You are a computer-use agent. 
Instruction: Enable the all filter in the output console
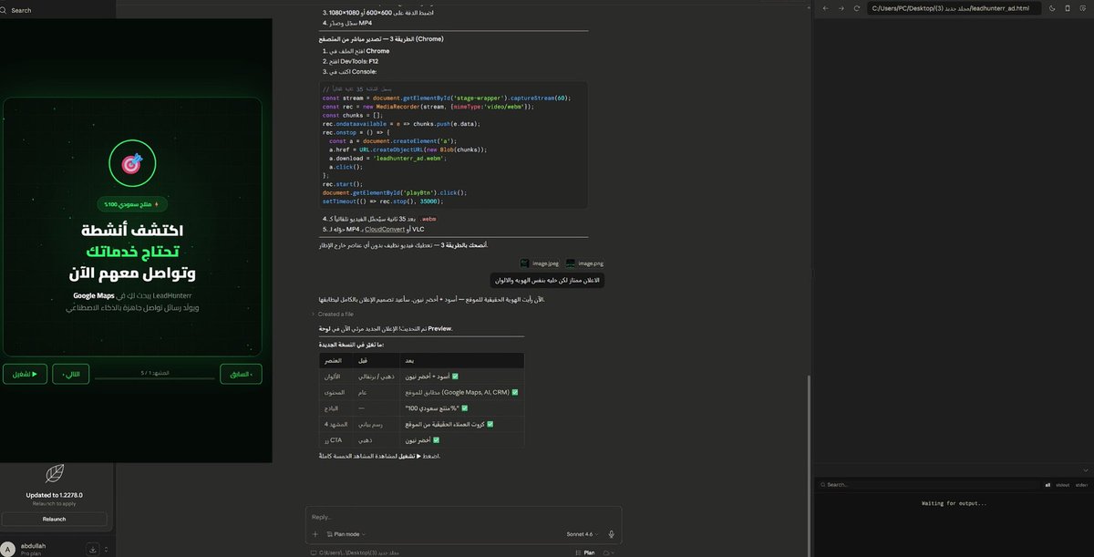(x=1048, y=485)
